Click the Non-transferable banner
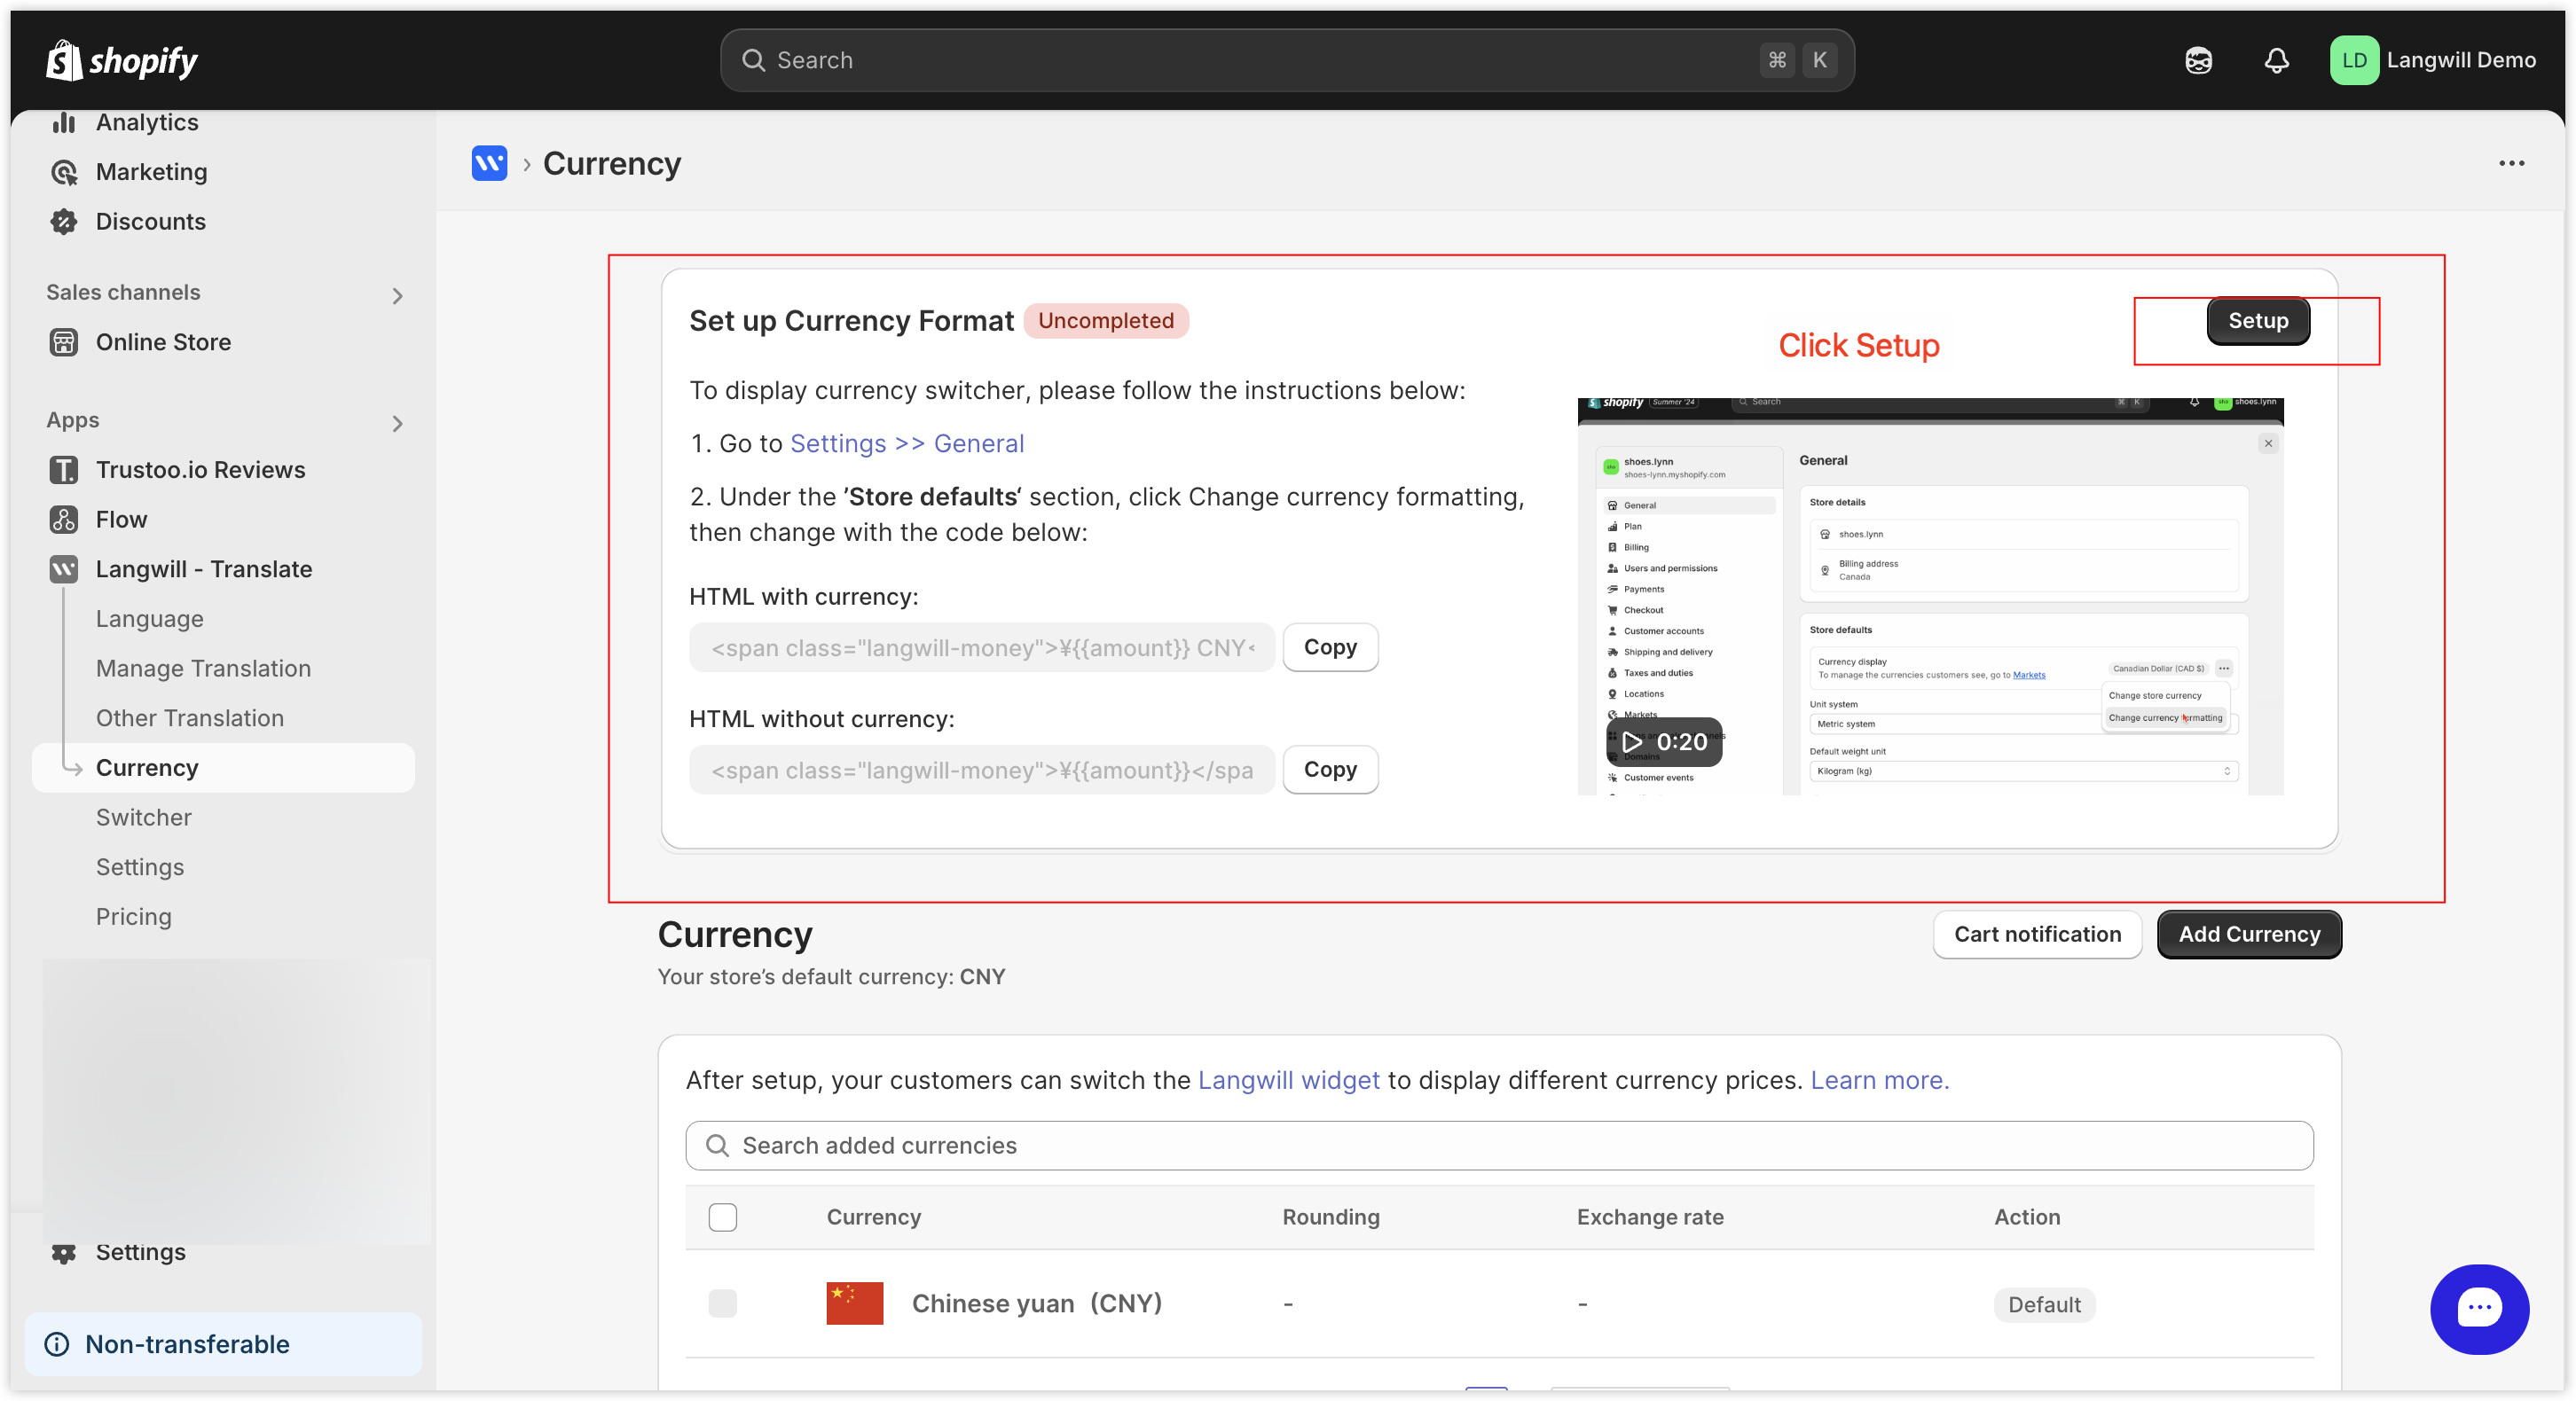Screen dimensions: 2576x1401 (223, 1344)
